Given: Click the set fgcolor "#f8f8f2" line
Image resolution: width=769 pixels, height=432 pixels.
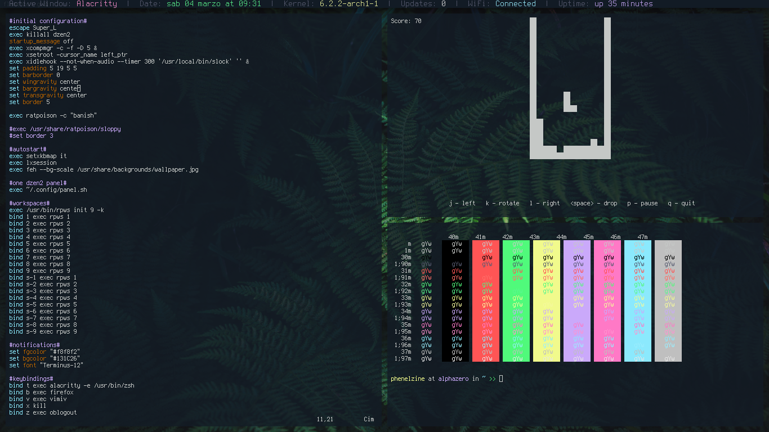Looking at the screenshot, I should (x=44, y=352).
